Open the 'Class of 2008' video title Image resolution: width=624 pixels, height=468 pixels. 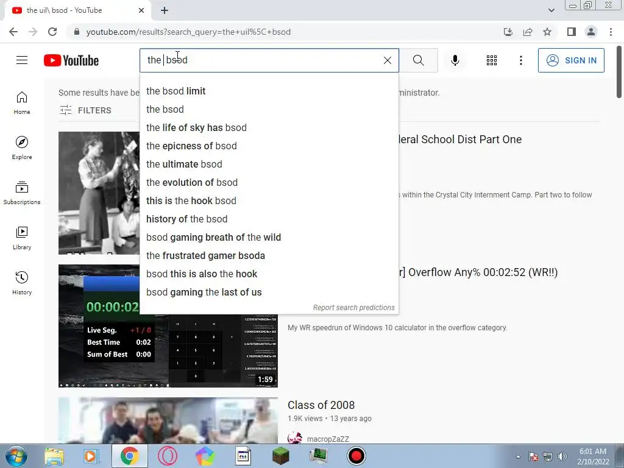[x=321, y=405]
